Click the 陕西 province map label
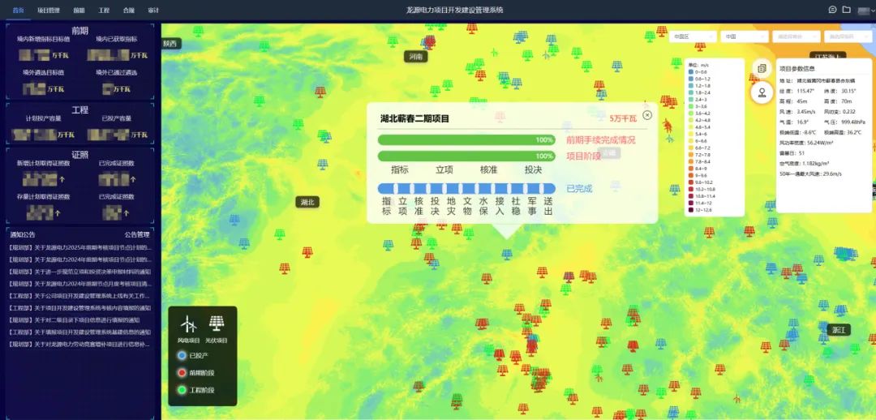876x420 pixels. coord(170,44)
